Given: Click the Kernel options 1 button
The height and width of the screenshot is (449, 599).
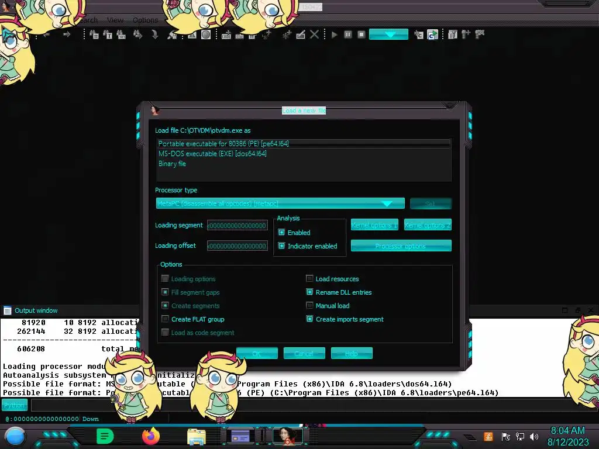Looking at the screenshot, I should 374,225.
